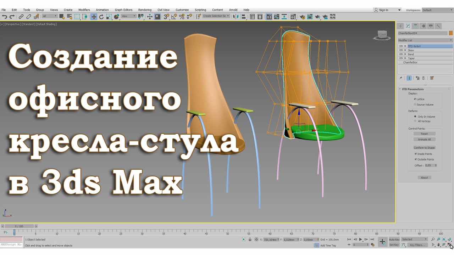
Task: Open the Create Selection Set dropdown
Action: (x=216, y=16)
